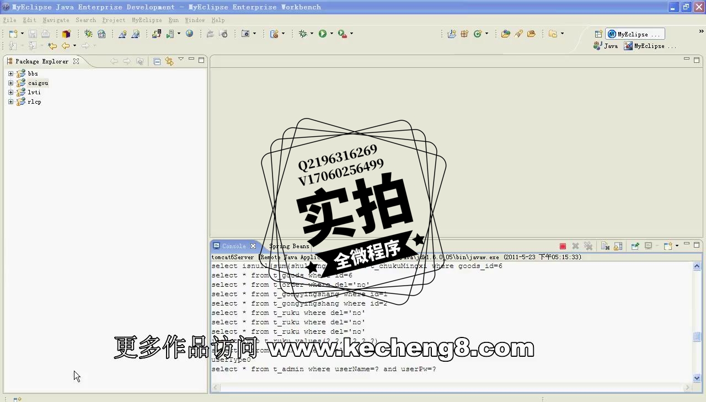706x402 pixels.
Task: Click the Debug bug icon
Action: (x=303, y=34)
